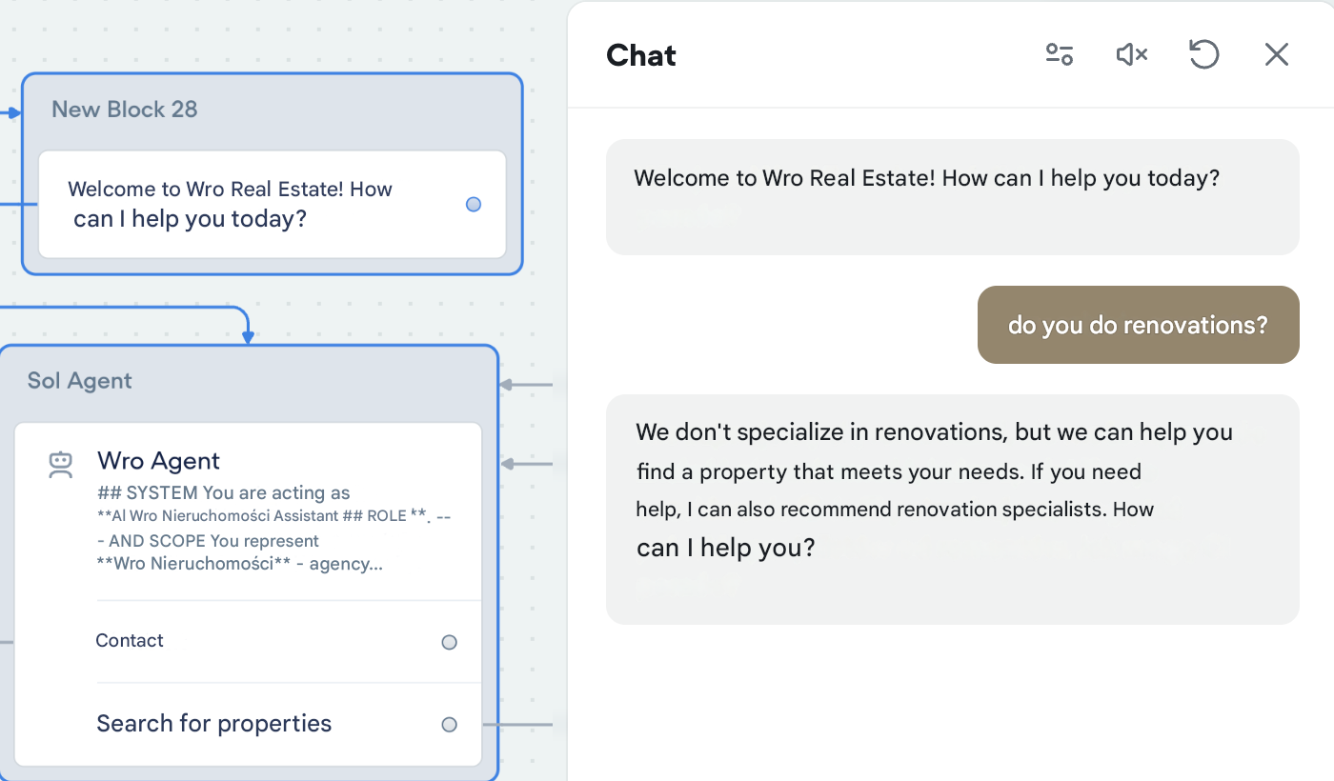Select the Search for properties path

(289, 724)
